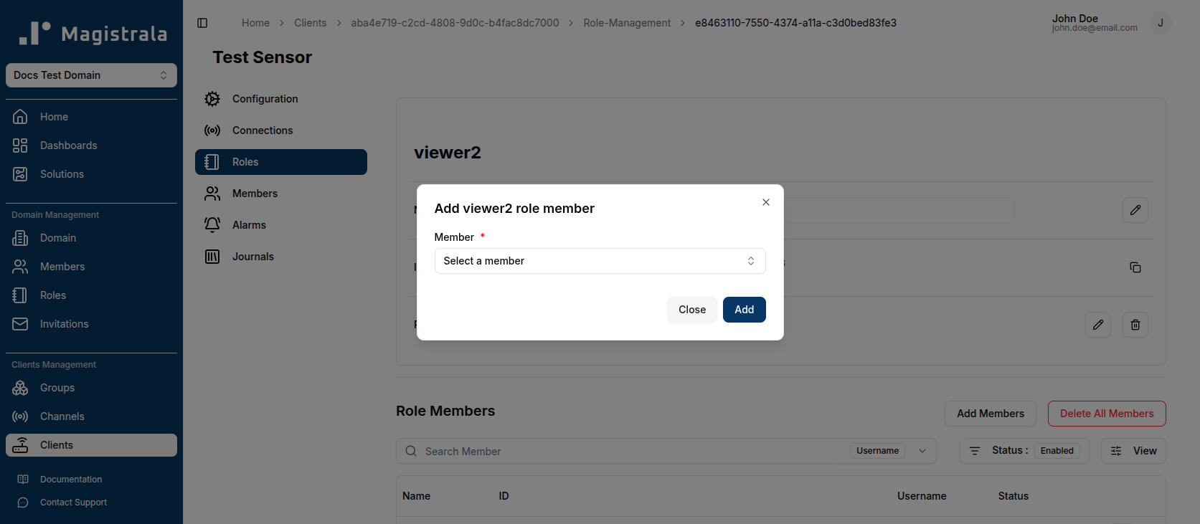Viewport: 1200px width, 524px height.
Task: Open the Username search filter dropdown
Action: [893, 451]
